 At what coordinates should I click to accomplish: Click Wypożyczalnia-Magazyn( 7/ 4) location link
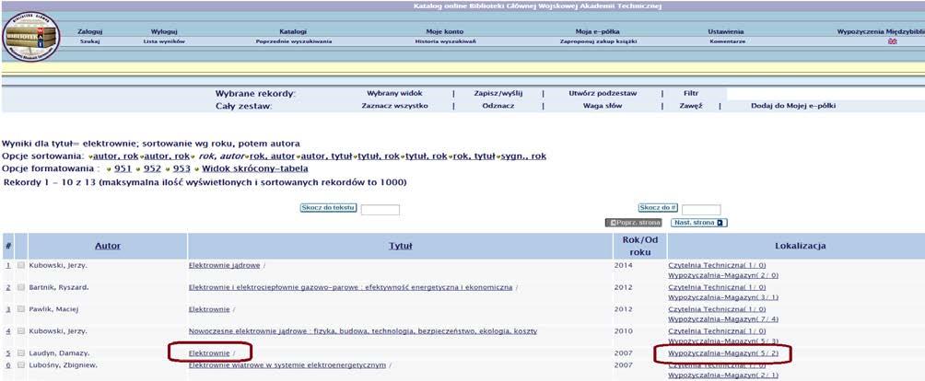click(723, 319)
